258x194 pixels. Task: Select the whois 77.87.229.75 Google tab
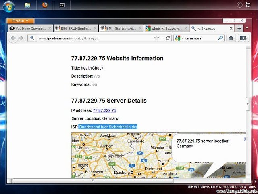click(165, 28)
